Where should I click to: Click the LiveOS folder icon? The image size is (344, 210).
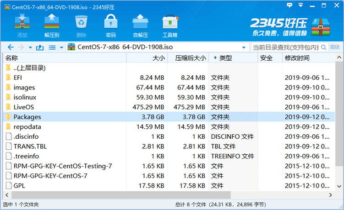8,107
